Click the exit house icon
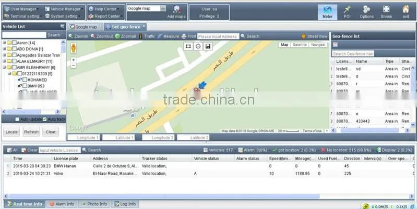The height and width of the screenshot is (209, 417). (x=406, y=12)
